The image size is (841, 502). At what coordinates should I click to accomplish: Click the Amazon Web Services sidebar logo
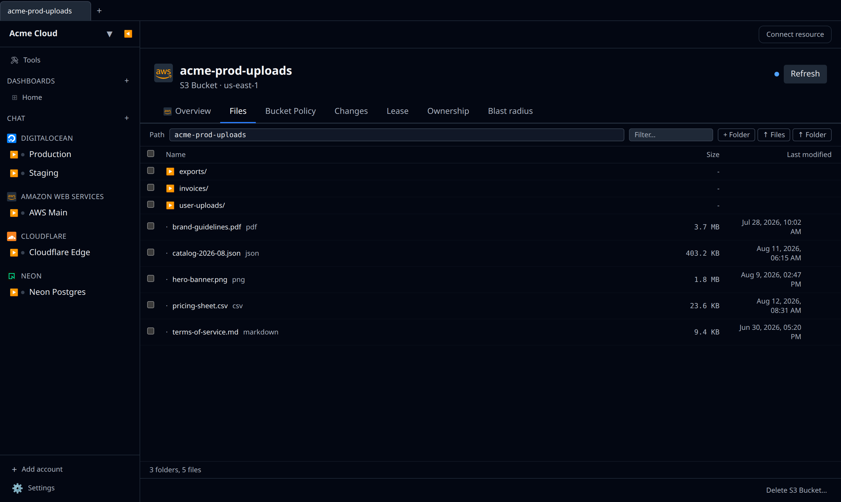12,196
